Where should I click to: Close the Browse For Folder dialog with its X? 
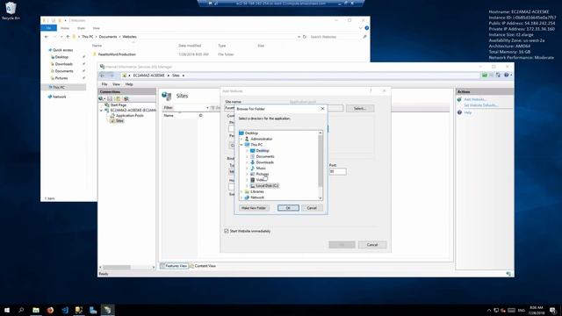[322, 109]
